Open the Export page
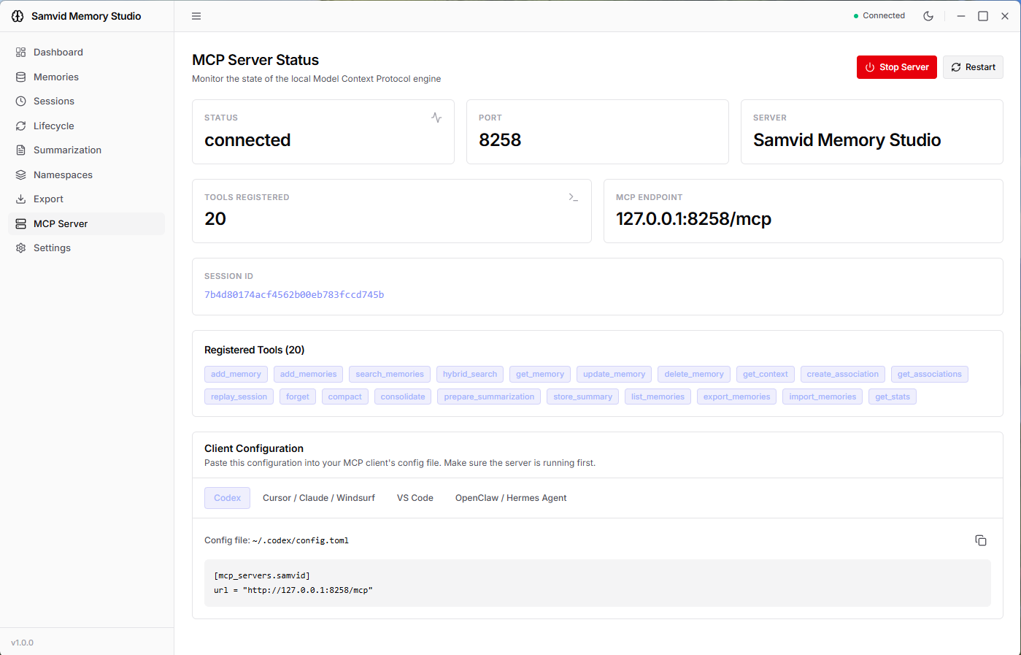This screenshot has width=1021, height=655. click(x=86, y=199)
